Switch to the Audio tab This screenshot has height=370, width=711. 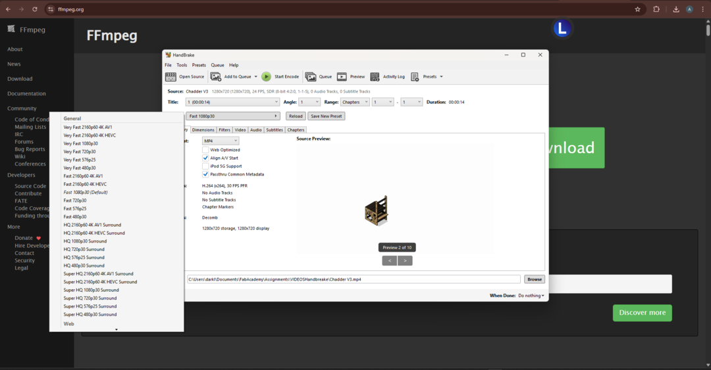(255, 130)
